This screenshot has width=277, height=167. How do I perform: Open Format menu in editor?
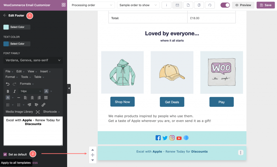11,77
